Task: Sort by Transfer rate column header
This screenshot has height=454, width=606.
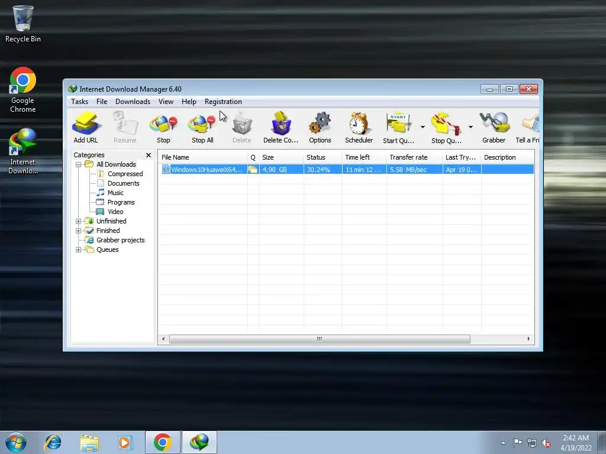Action: click(414, 157)
